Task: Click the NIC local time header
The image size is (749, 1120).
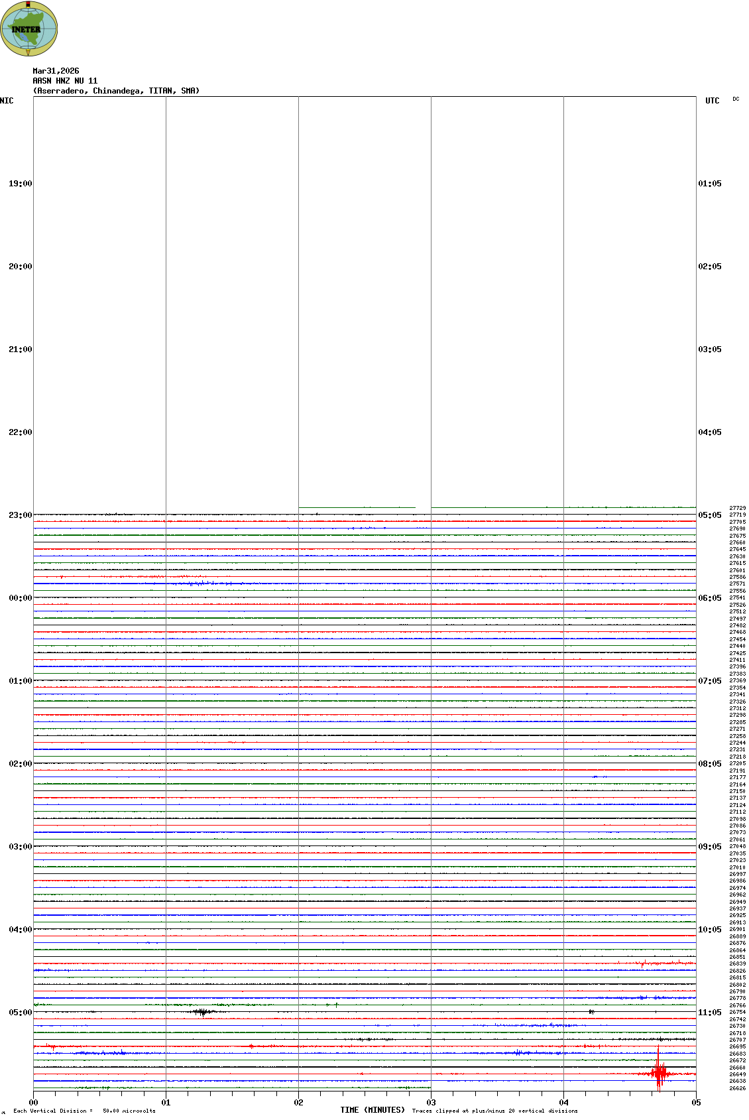Action: [x=7, y=101]
